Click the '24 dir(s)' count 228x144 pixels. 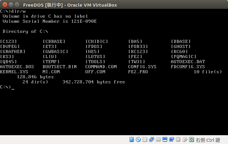35,82
